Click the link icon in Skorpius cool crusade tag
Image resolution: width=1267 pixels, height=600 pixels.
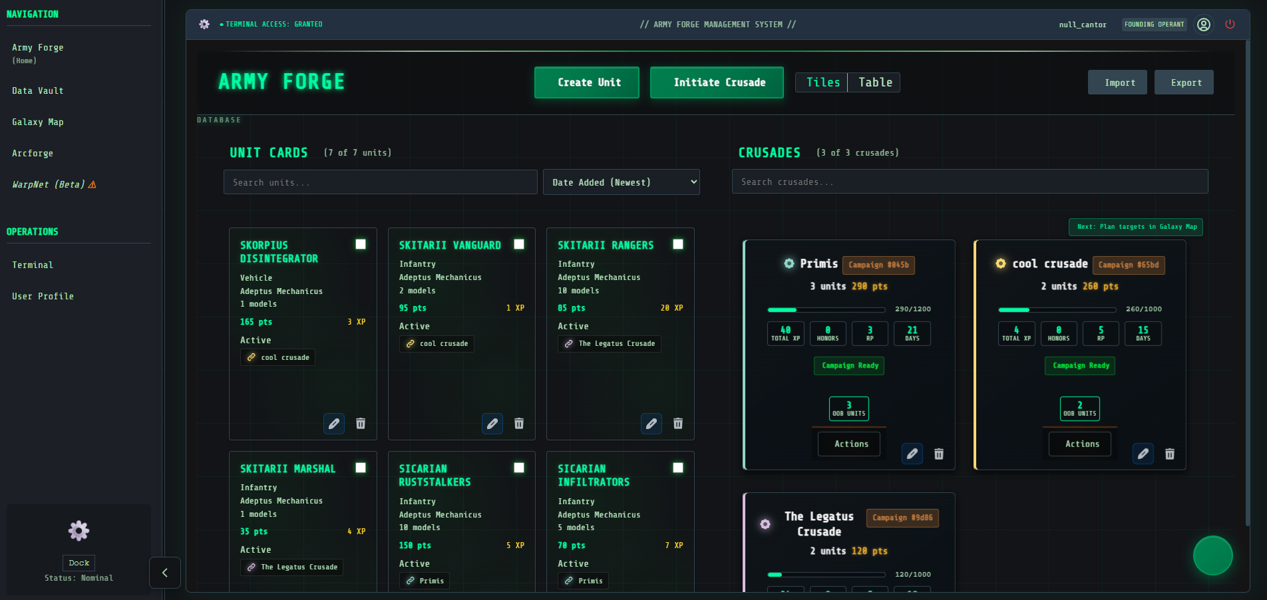click(x=252, y=358)
